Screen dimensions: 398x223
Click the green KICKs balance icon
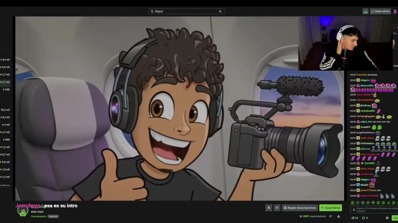[363, 218]
